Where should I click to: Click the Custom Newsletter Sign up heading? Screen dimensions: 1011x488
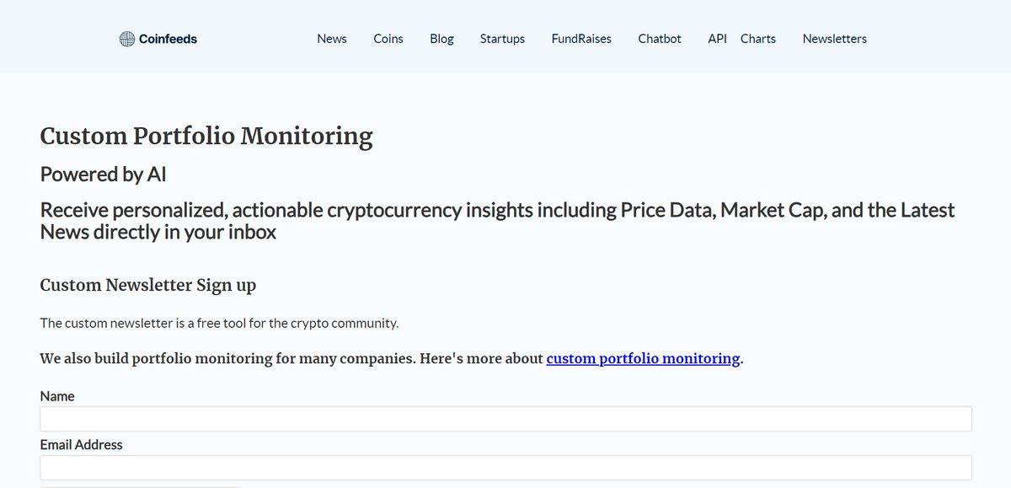tap(148, 285)
